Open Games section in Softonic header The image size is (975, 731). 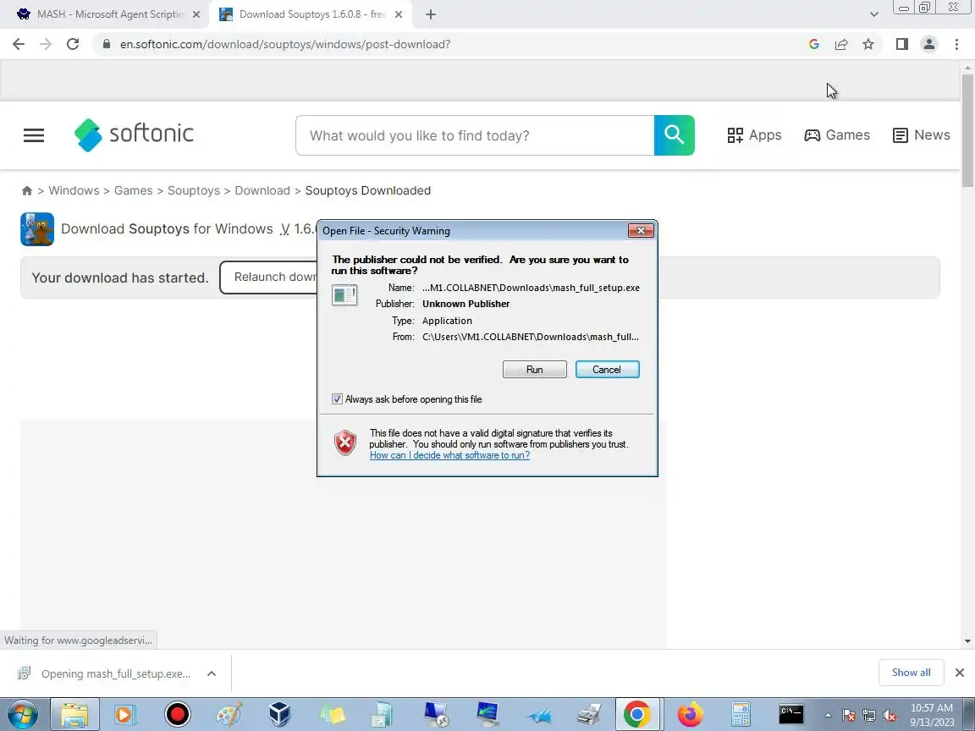[x=837, y=135]
